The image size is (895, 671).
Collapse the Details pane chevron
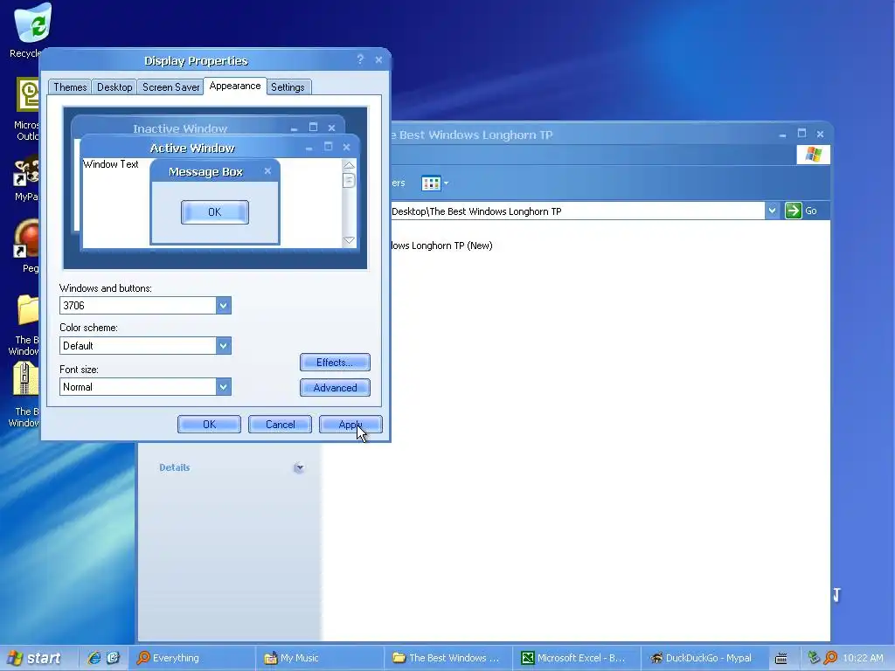pos(299,468)
